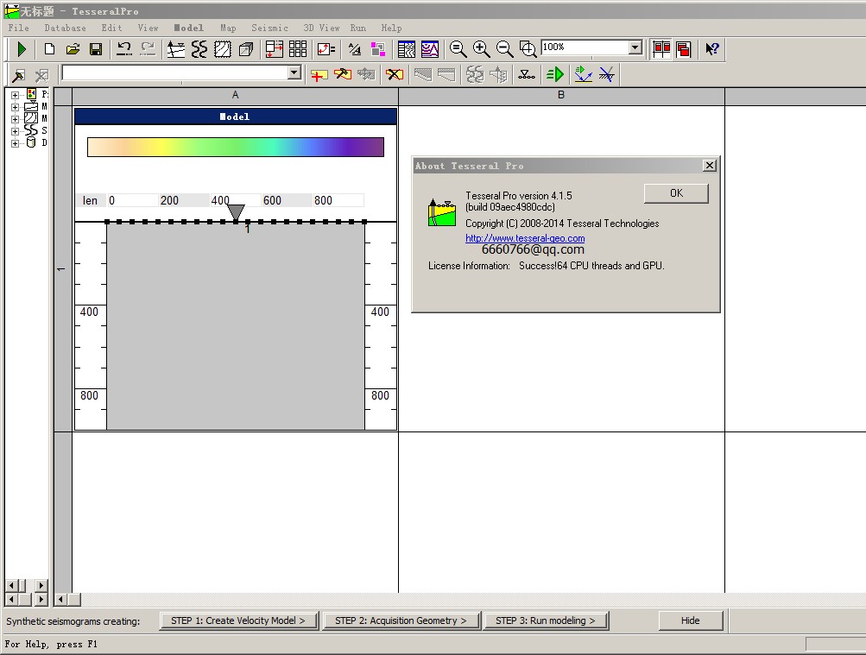This screenshot has width=866, height=655.
Task: Click the cascade windows red icon
Action: [x=684, y=50]
